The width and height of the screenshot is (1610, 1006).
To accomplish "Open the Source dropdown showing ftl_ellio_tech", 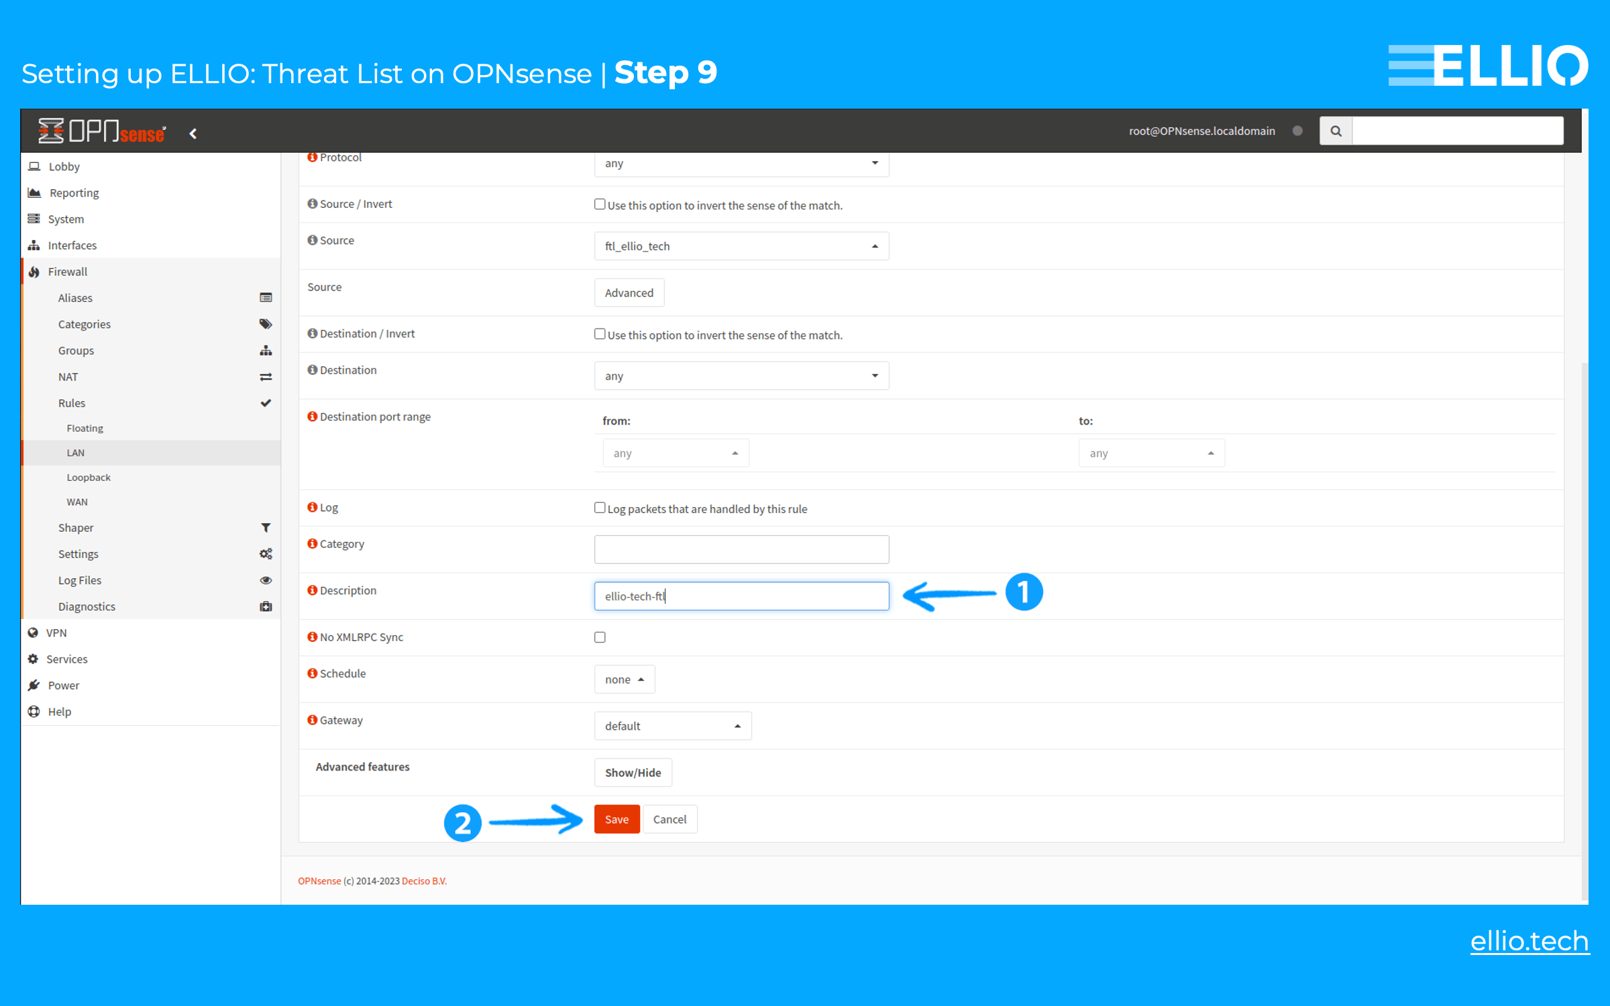I will coord(741,245).
